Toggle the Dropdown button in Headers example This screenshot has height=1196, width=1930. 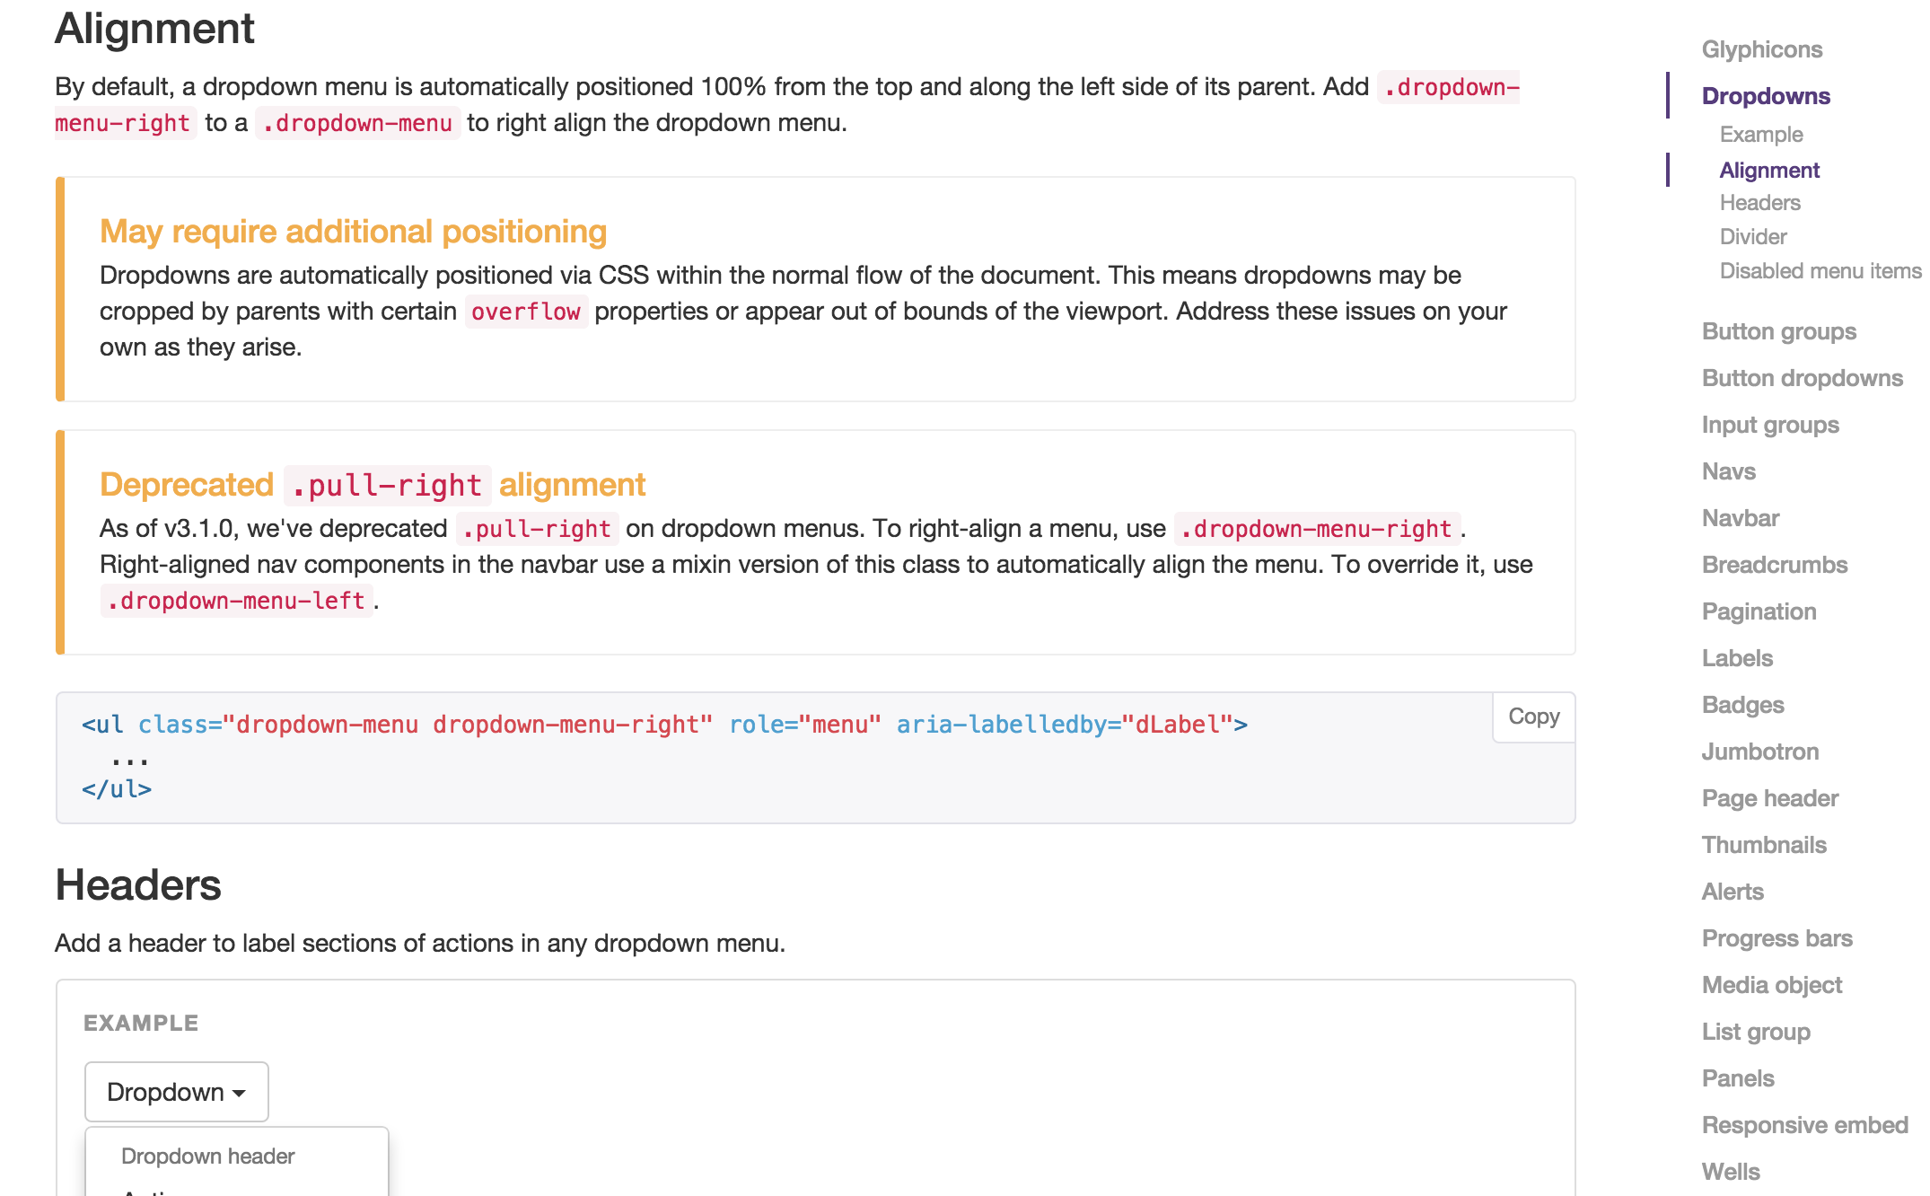click(x=177, y=1092)
